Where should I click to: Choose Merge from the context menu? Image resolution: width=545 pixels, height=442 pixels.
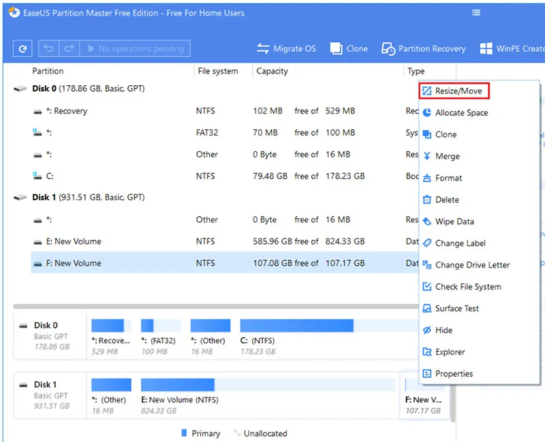coord(480,156)
